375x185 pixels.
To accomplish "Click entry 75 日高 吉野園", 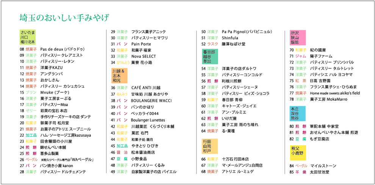I will (311, 81).
